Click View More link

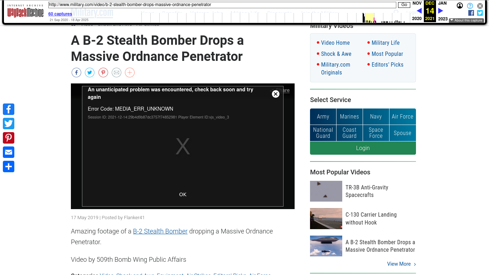coord(401,264)
